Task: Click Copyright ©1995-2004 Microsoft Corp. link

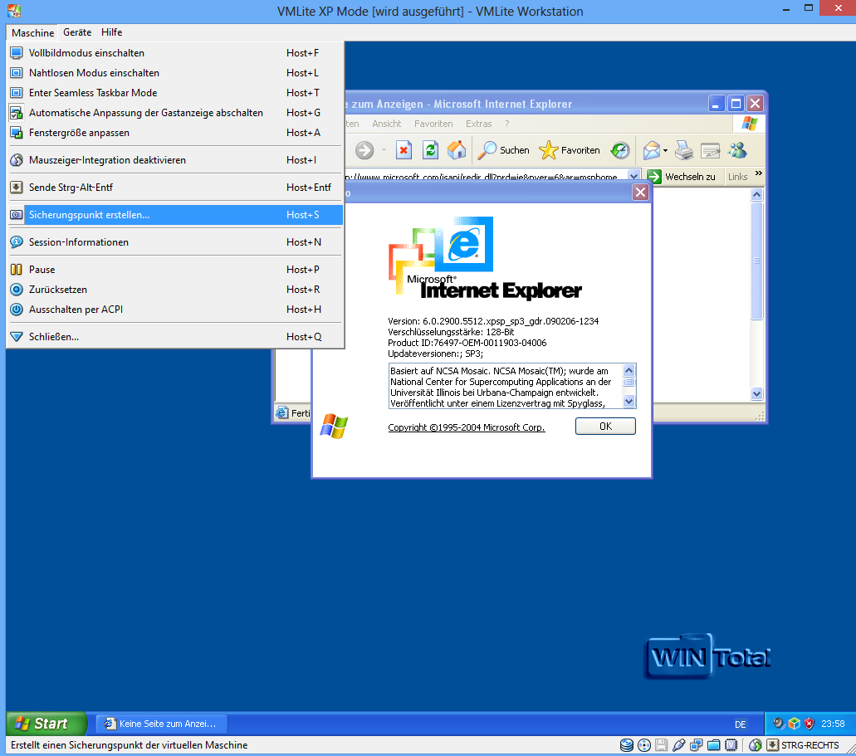Action: pos(467,427)
